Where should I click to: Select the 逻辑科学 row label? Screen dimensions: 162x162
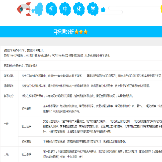point(9,86)
